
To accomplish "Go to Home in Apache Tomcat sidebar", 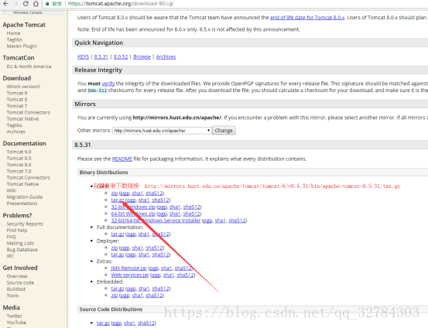I will 13,33.
